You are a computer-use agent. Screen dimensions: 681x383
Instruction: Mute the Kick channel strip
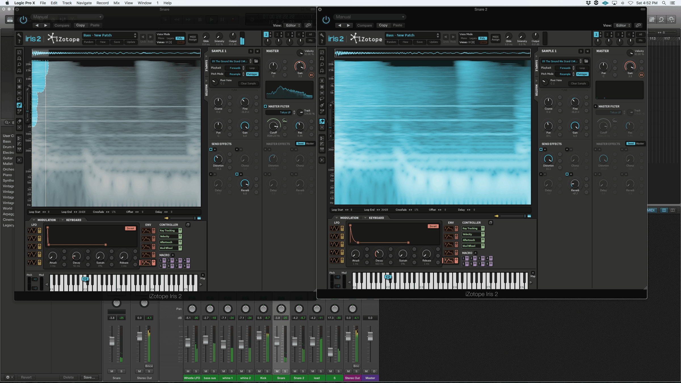click(x=259, y=371)
